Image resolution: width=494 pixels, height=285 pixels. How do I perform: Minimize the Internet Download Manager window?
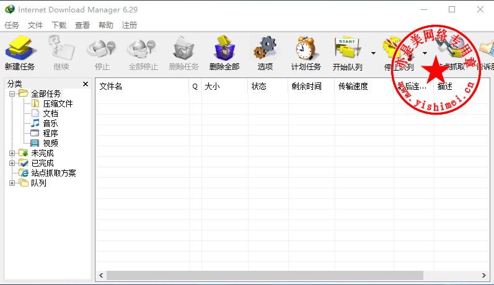(x=424, y=9)
